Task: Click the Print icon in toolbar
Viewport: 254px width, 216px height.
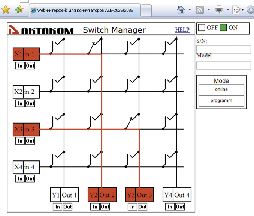Action: pos(219,10)
